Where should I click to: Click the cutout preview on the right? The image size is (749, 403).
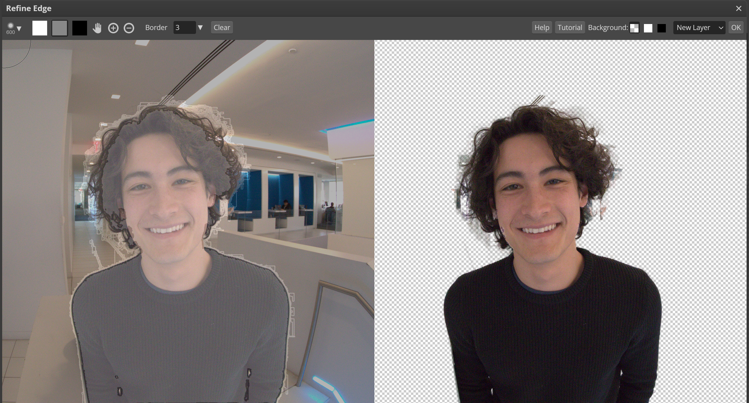[560, 221]
